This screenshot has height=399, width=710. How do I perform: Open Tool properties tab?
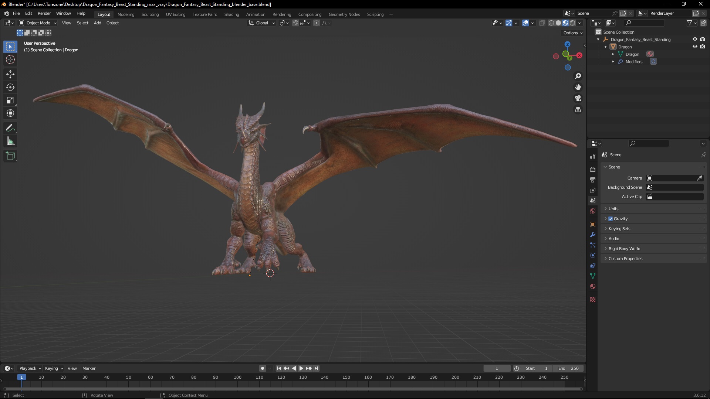click(593, 156)
